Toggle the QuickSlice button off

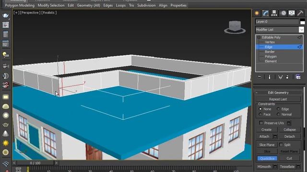coord(267,158)
